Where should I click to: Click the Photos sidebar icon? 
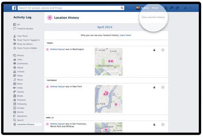(15, 56)
